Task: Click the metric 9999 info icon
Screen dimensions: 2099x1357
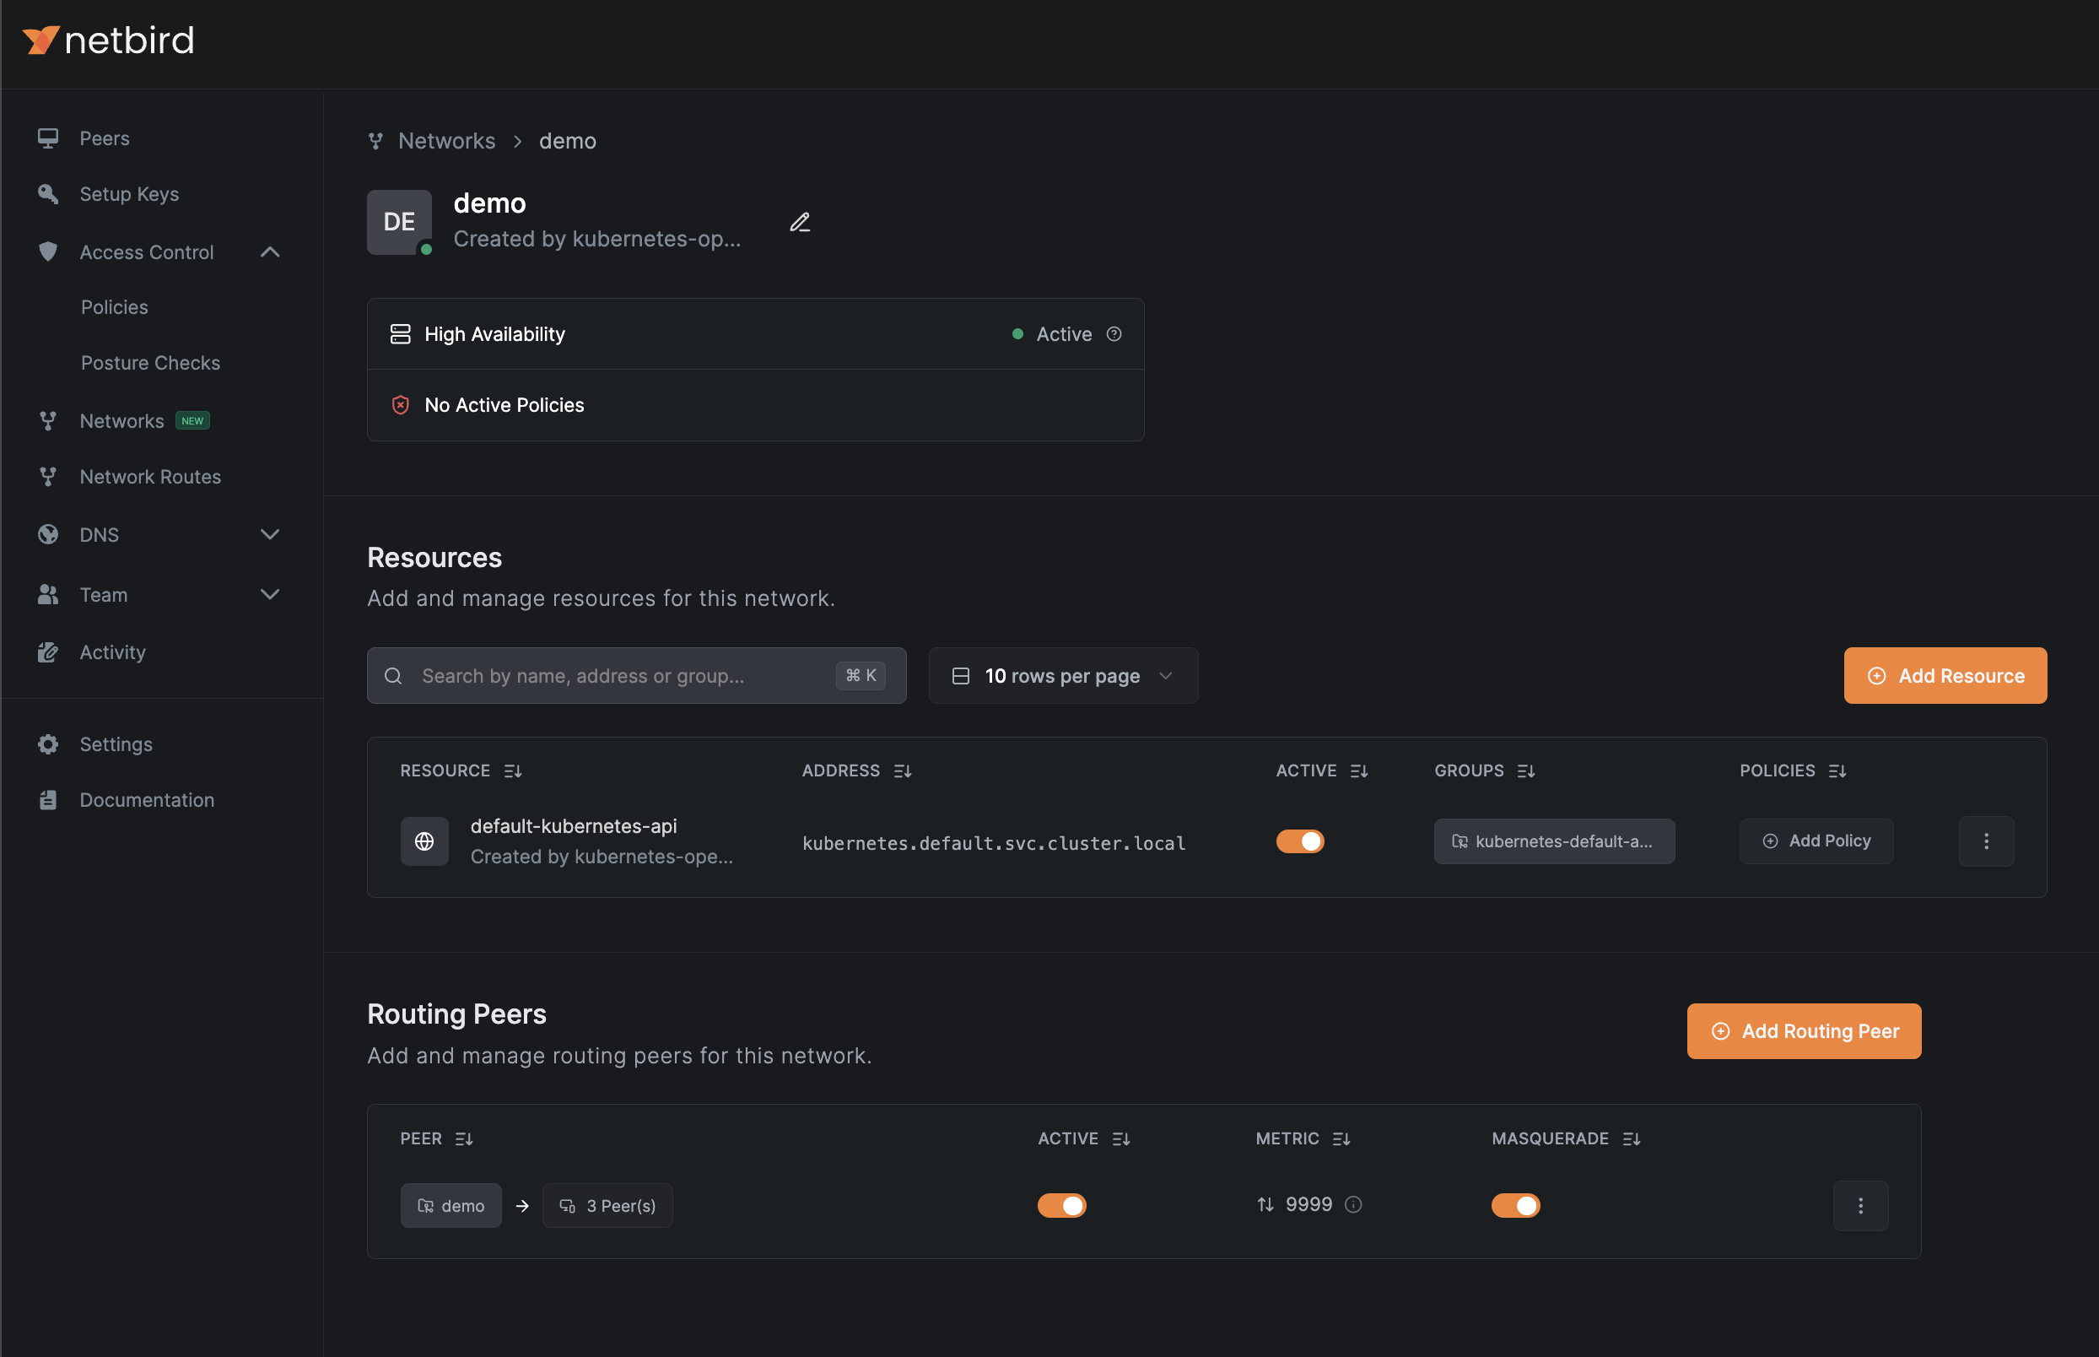Action: [1353, 1204]
